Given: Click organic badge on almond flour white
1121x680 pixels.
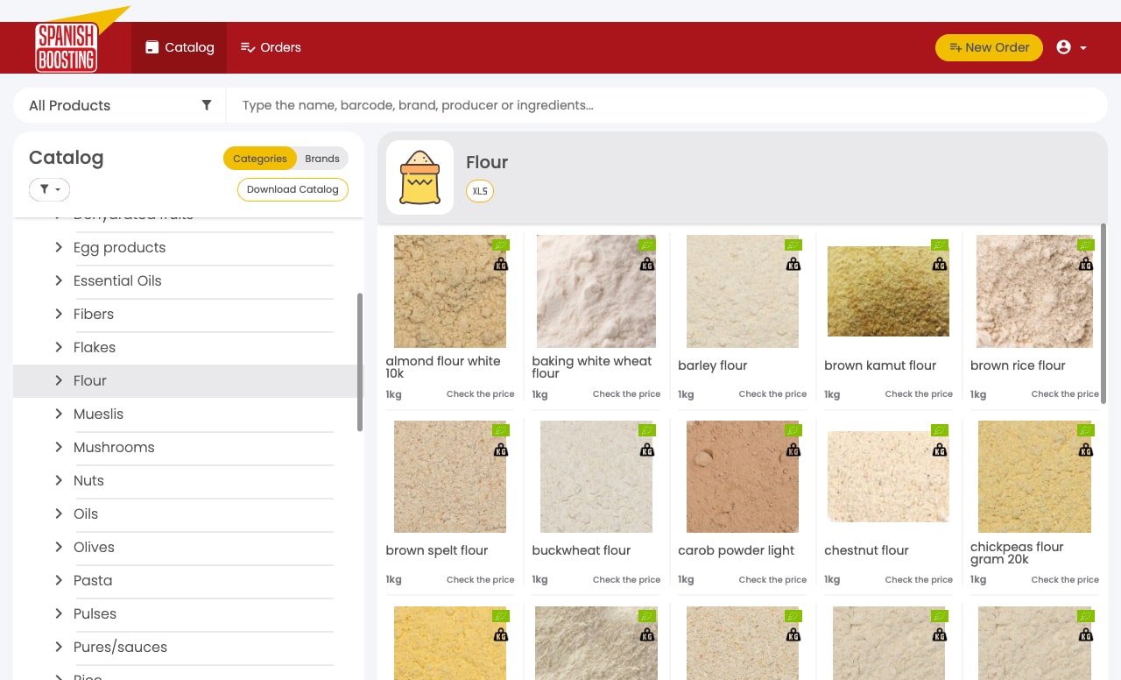Looking at the screenshot, I should point(500,245).
